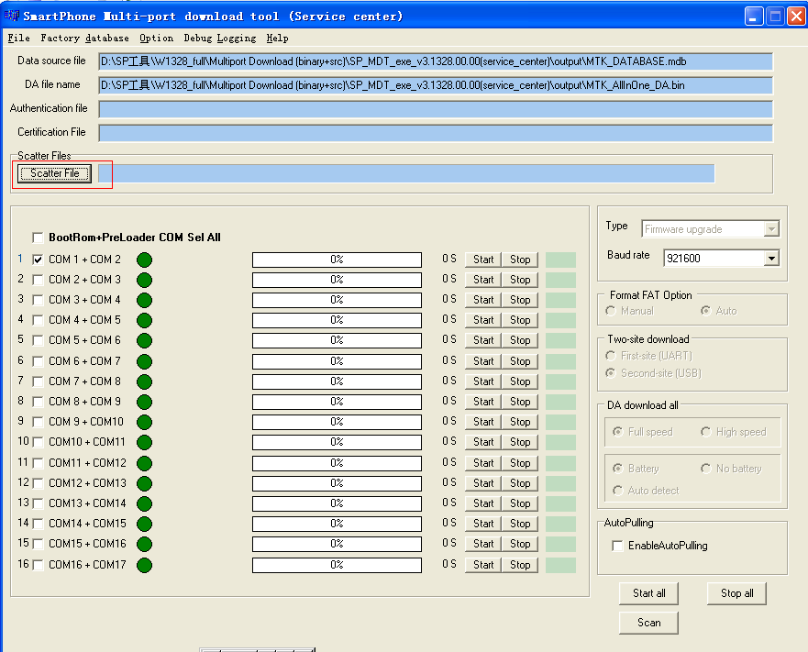Open the File menu
This screenshot has height=652, width=808.
point(18,39)
